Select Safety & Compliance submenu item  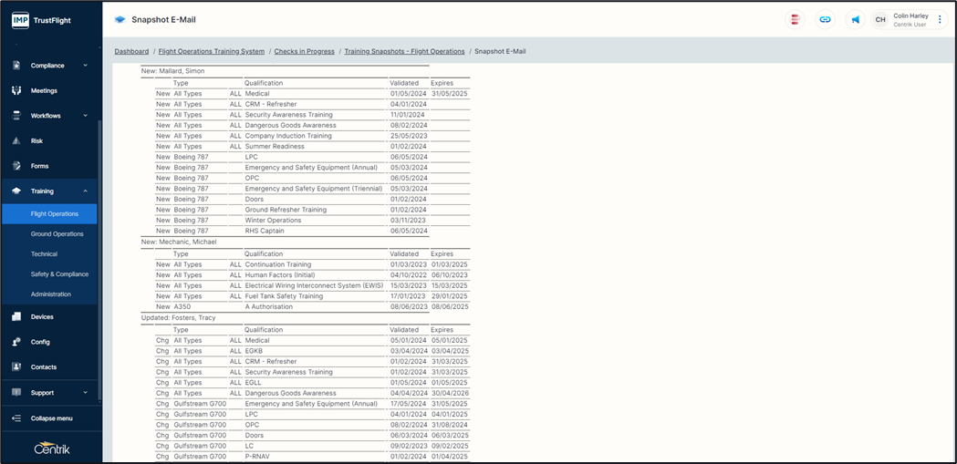coord(59,274)
